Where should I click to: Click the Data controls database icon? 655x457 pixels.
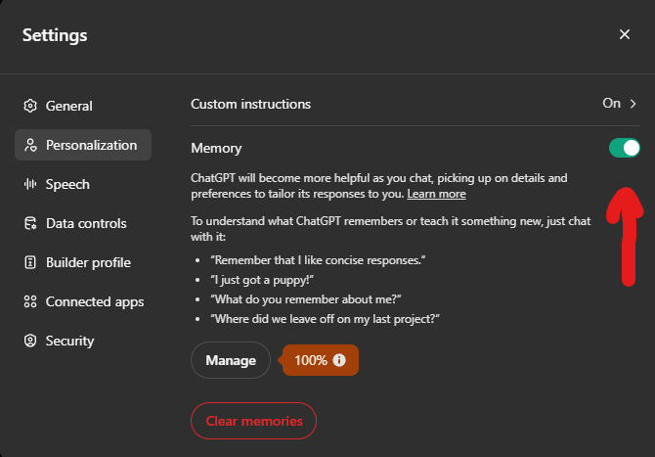pos(30,223)
